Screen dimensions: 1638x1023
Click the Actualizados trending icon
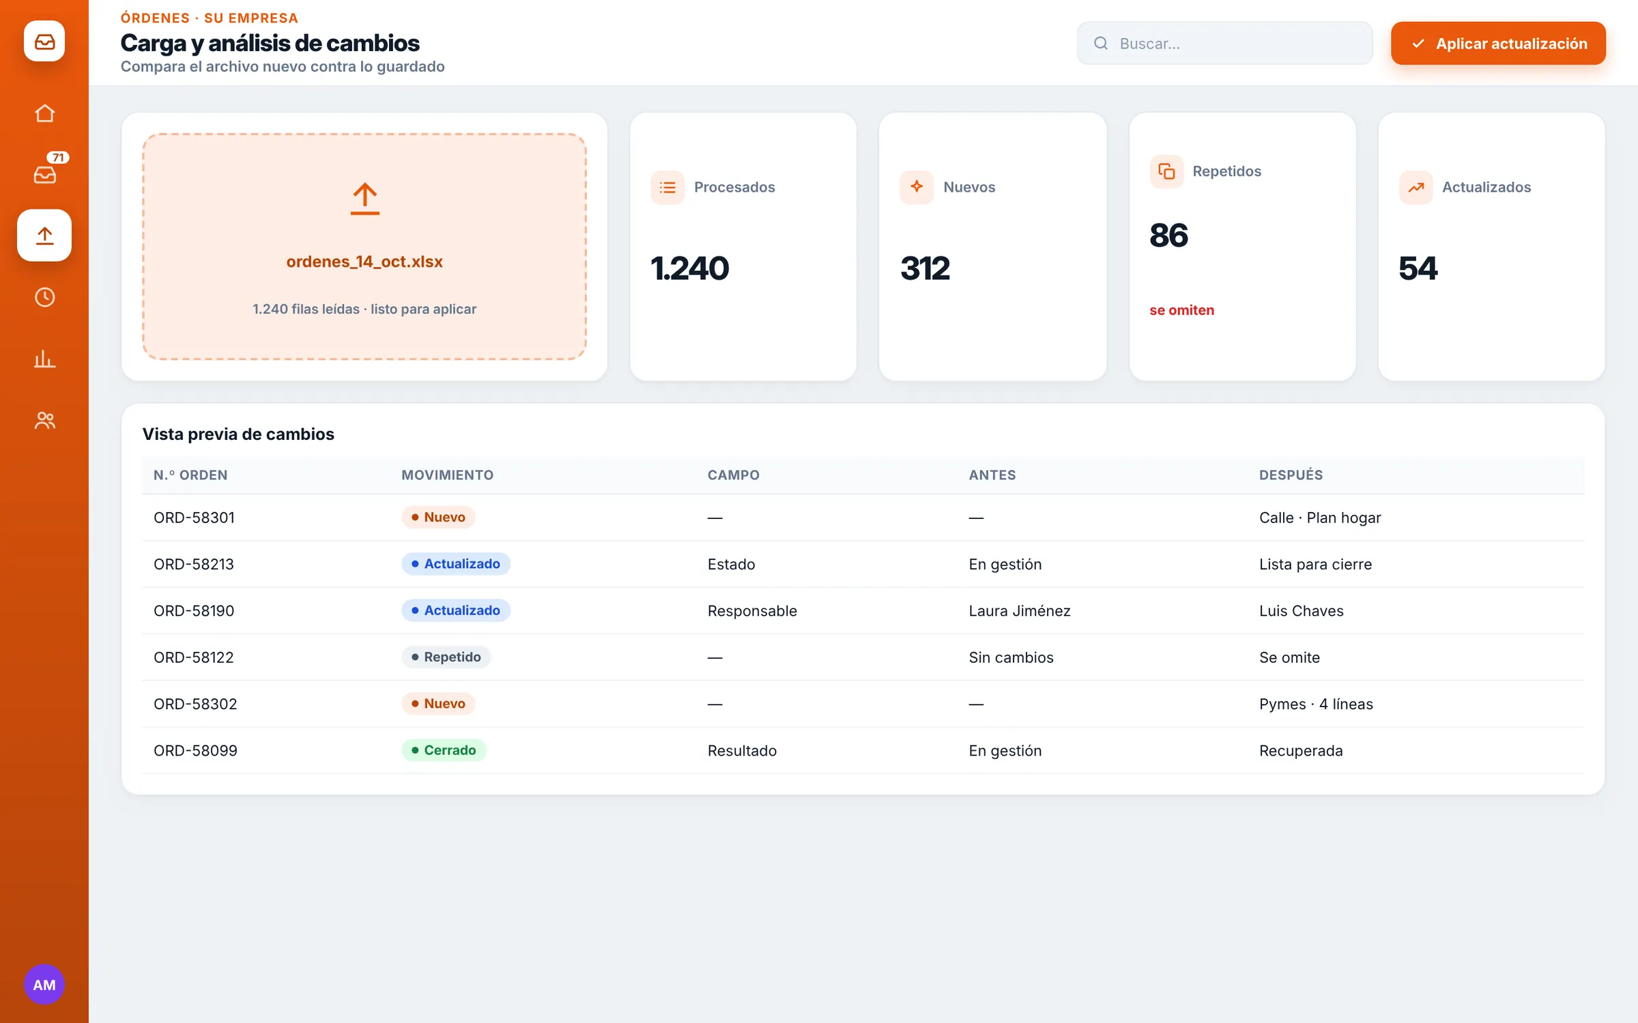pyautogui.click(x=1416, y=187)
